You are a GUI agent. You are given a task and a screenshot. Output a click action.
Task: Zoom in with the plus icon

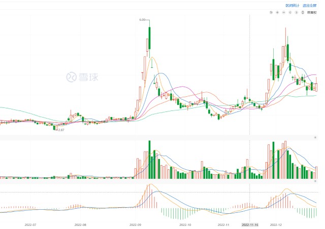pyautogui.click(x=277, y=12)
